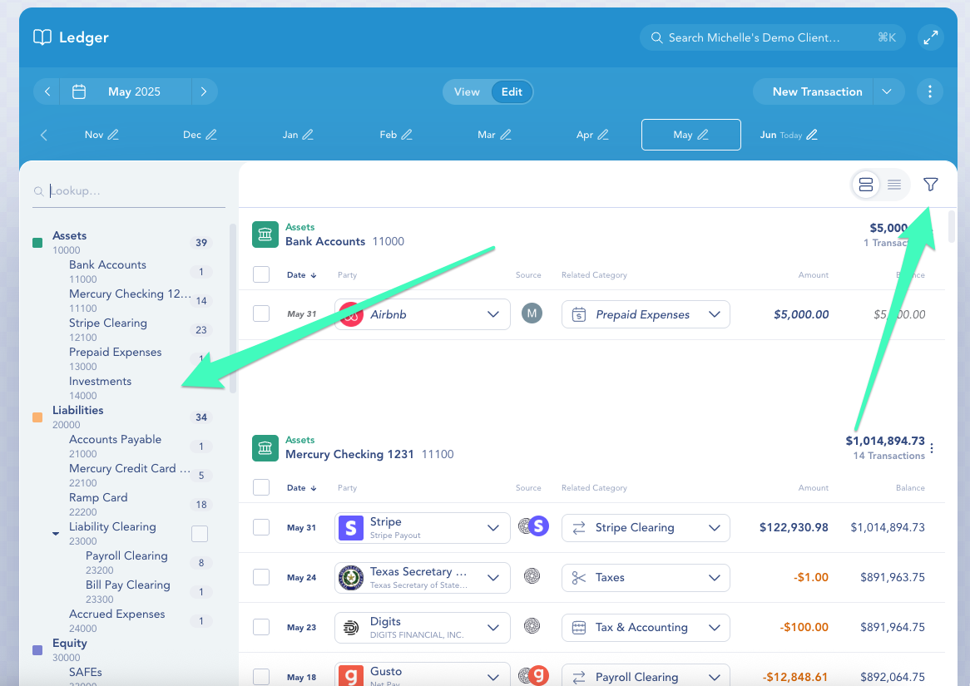970x686 pixels.
Task: Click the Gusto party logo
Action: pos(351,675)
